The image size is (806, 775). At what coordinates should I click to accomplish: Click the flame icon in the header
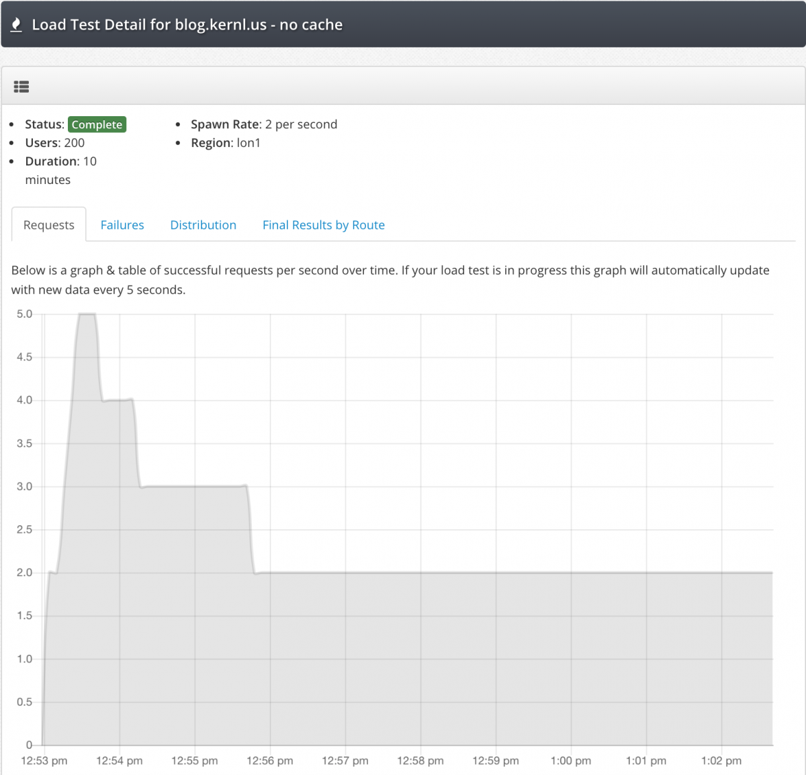pos(16,25)
